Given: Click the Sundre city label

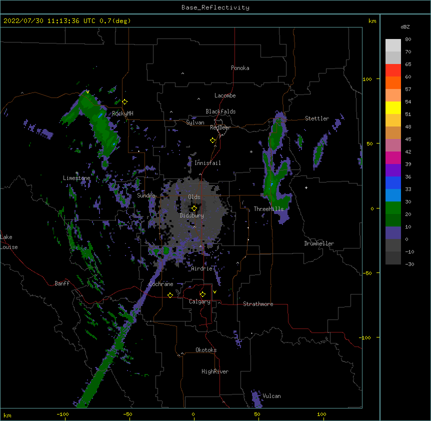Looking at the screenshot, I should tap(146, 195).
